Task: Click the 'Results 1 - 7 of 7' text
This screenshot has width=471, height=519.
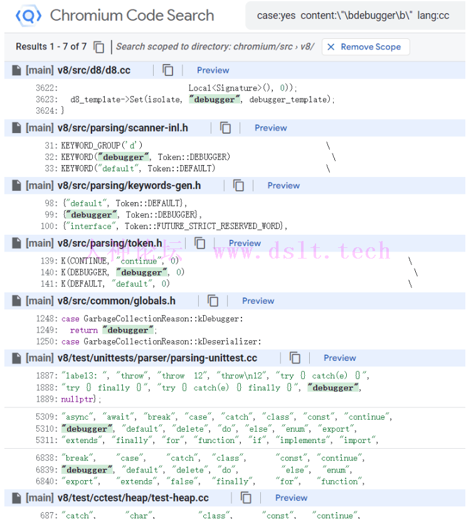Action: tap(51, 46)
